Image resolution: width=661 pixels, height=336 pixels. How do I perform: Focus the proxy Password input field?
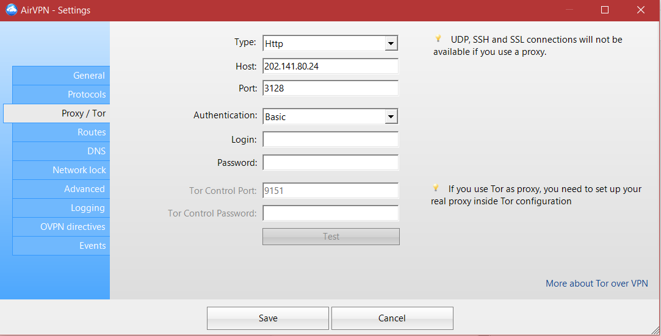331,163
